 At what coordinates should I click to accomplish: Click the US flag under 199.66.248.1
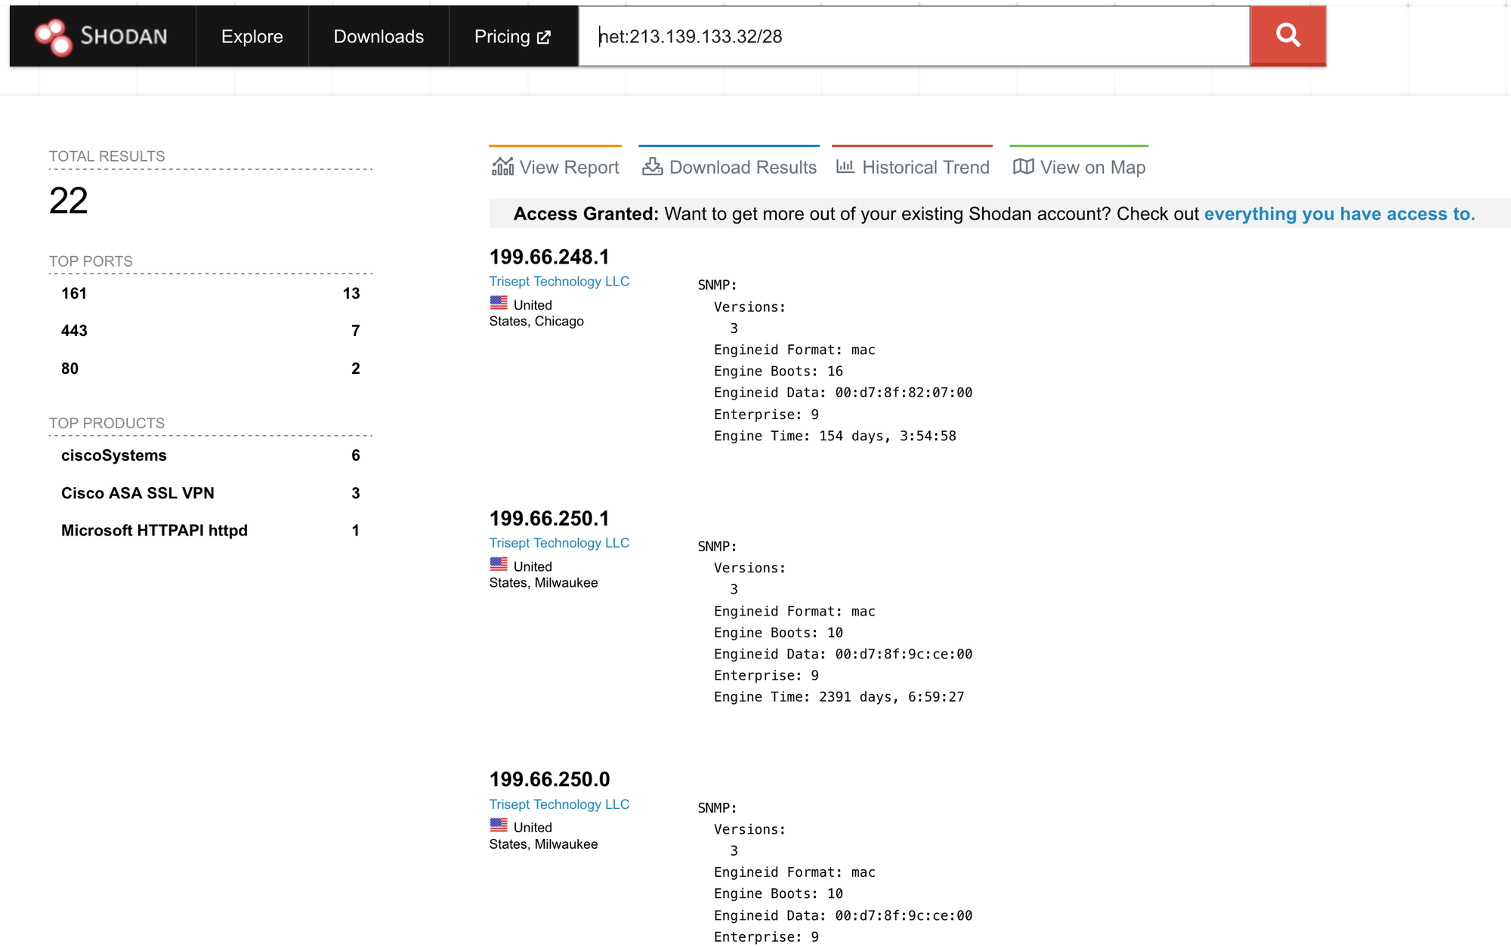pos(499,303)
